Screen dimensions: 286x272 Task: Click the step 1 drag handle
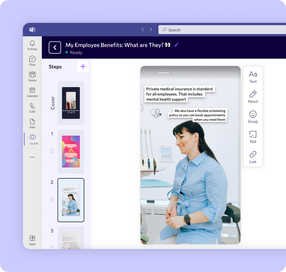tap(52, 151)
